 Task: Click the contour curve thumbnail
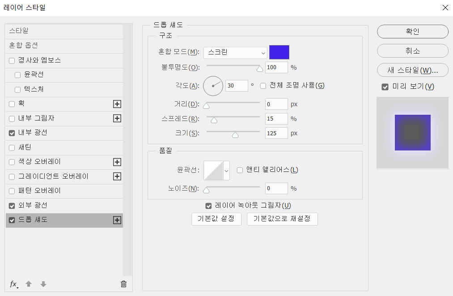click(213, 171)
